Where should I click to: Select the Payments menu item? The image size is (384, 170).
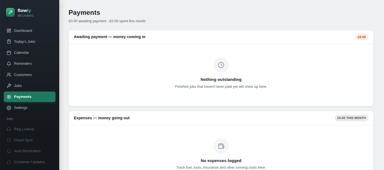[x=30, y=97]
